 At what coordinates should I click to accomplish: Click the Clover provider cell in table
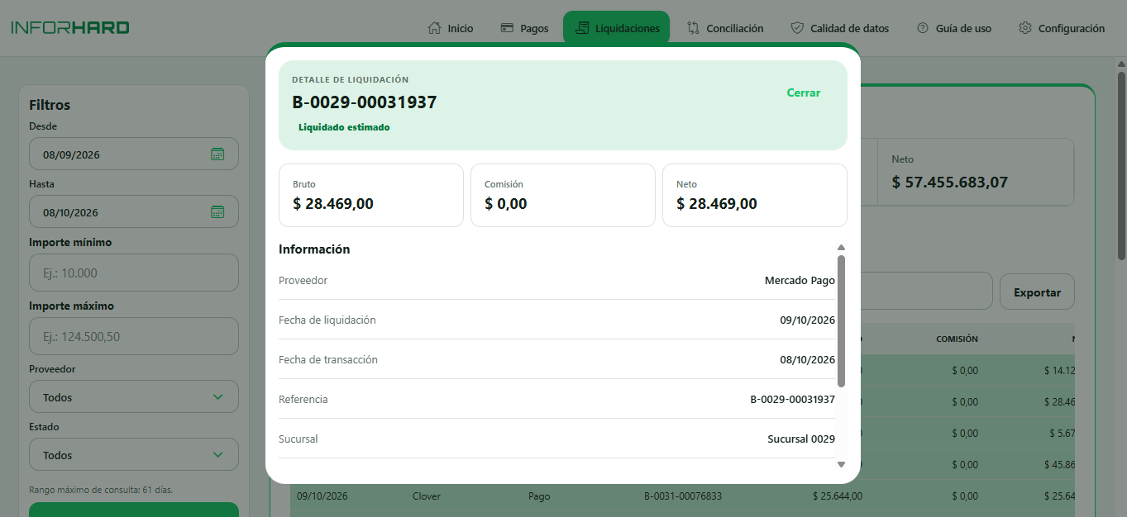(427, 496)
